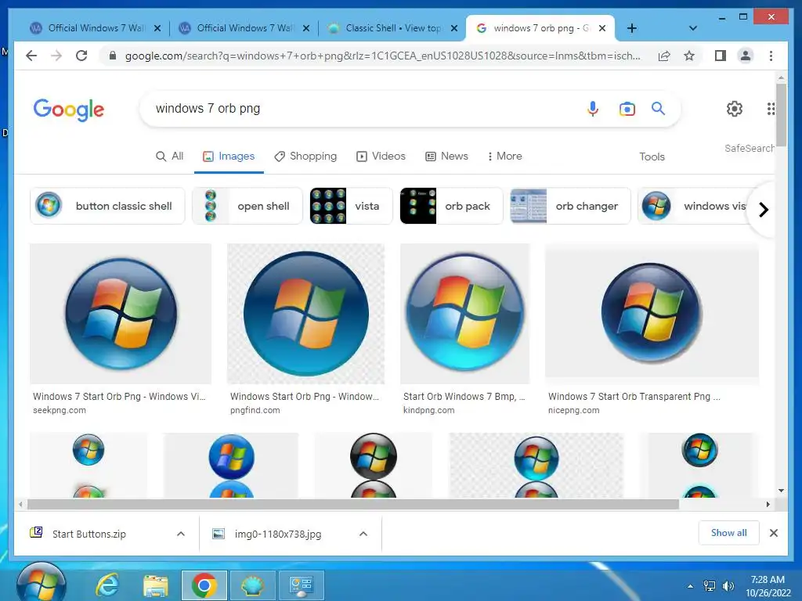Close the downloads bar

[x=773, y=533]
